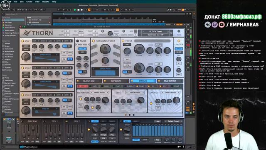
Task: Switch to the Arpeggio tab
Action: (116, 81)
